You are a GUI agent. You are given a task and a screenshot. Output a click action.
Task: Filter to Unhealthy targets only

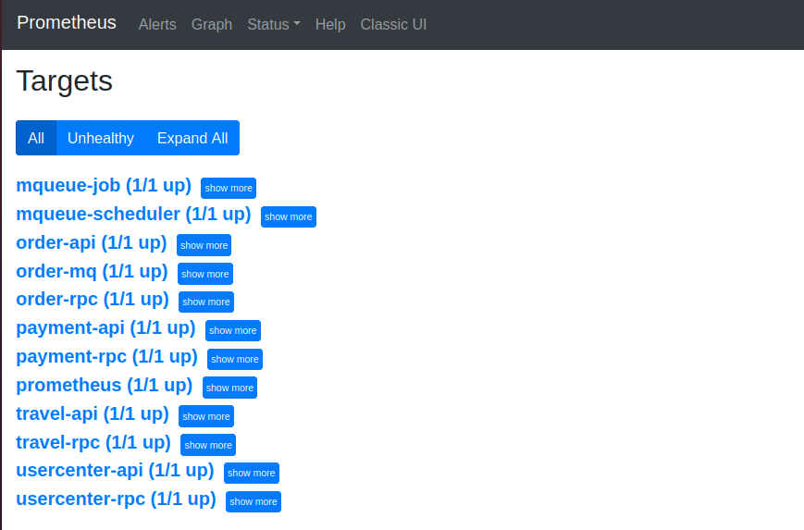point(101,138)
